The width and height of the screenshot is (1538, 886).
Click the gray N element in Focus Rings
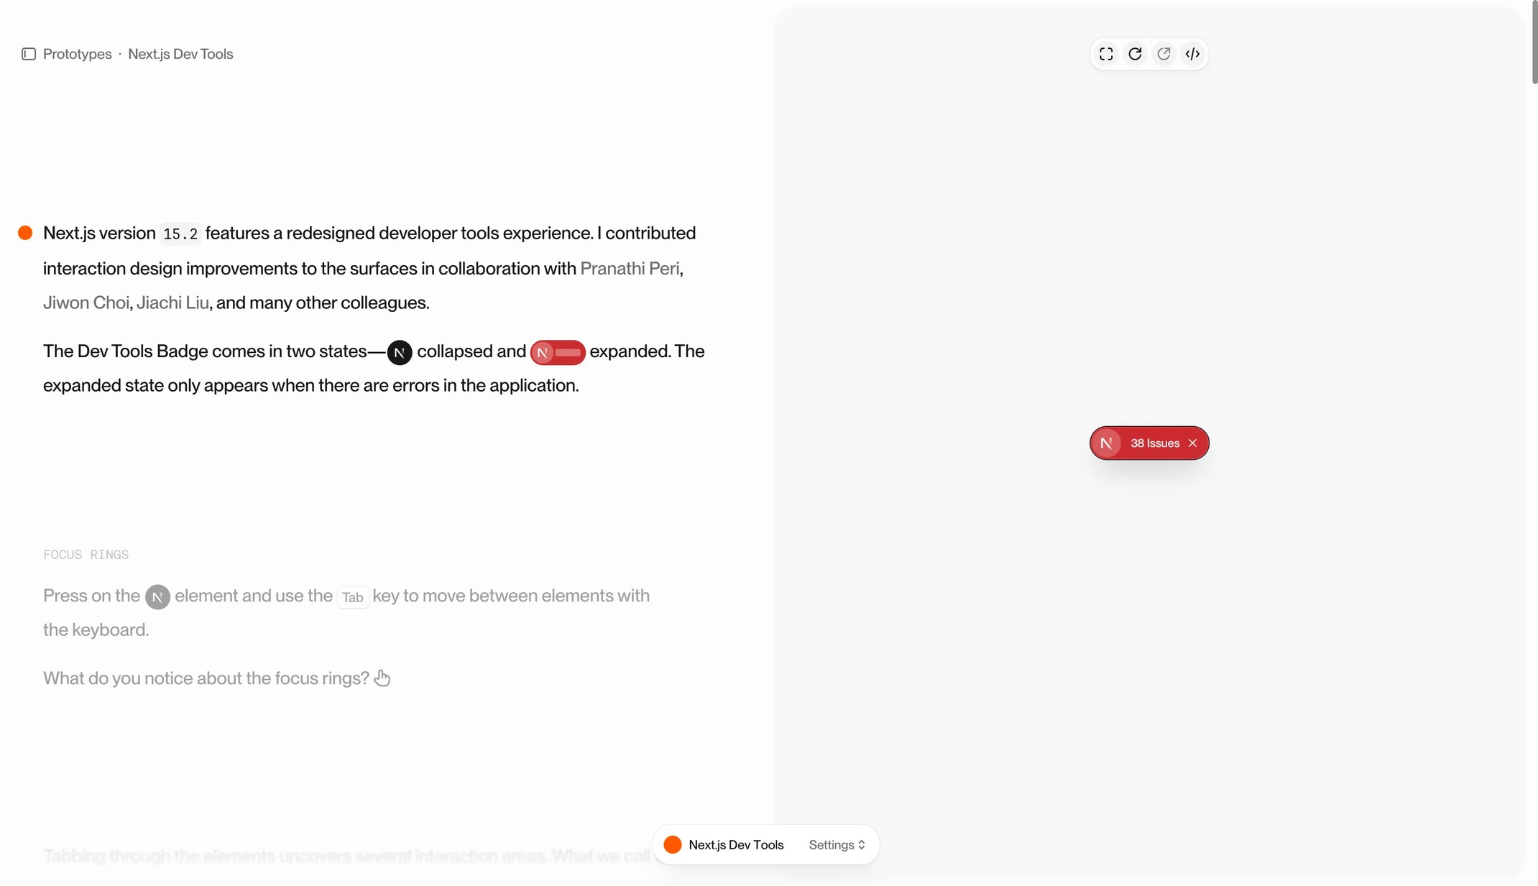click(157, 597)
